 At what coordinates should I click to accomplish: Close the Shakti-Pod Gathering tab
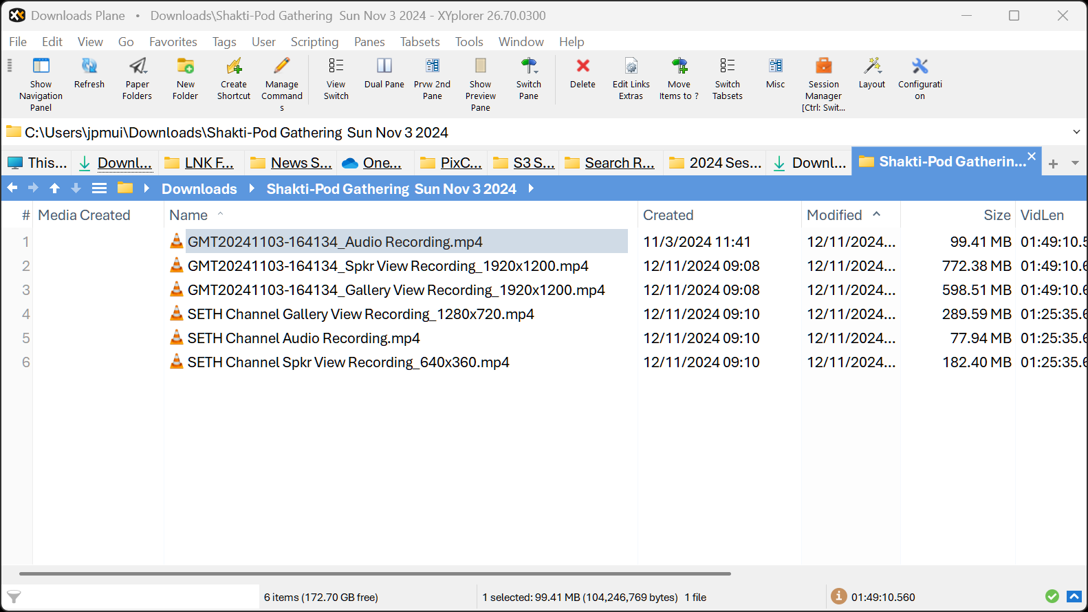point(1032,156)
